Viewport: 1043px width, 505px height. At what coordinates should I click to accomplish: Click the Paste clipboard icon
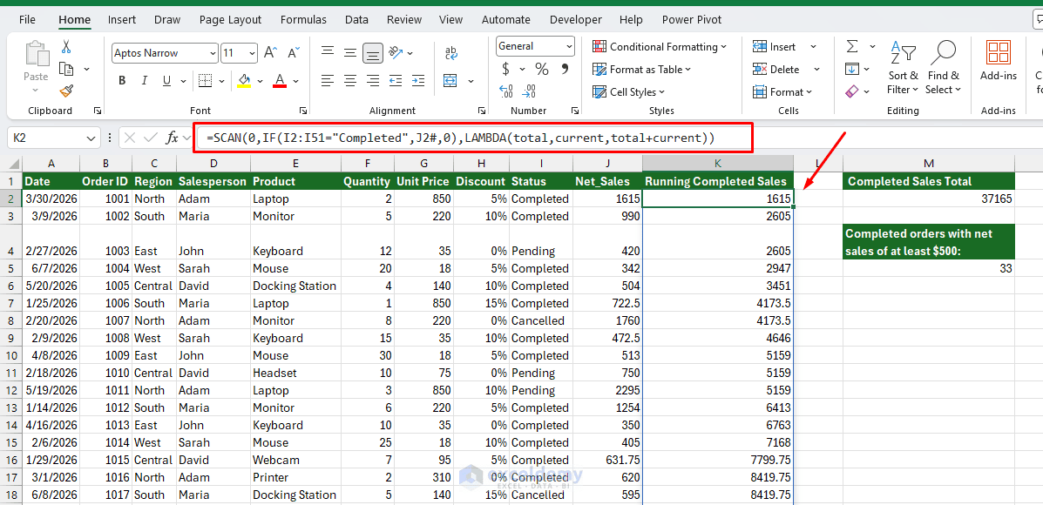36,55
